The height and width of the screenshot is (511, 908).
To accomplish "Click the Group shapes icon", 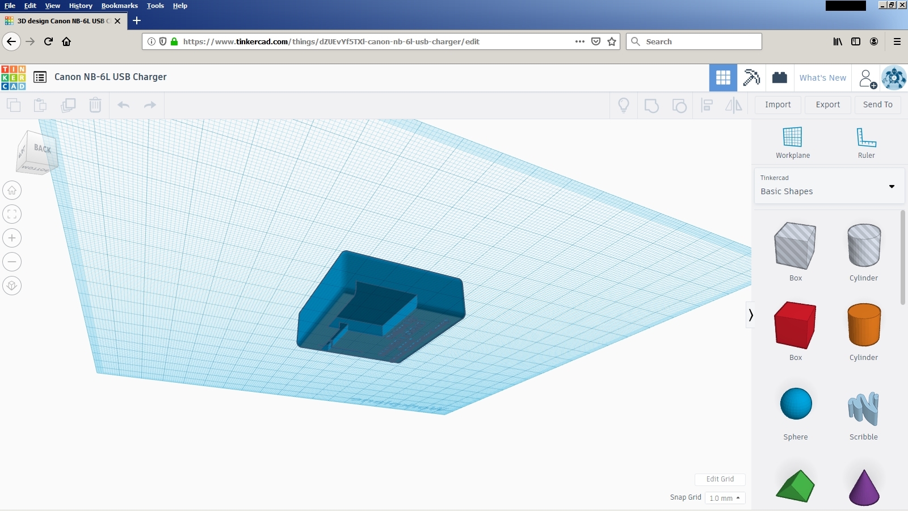I will pos(651,105).
